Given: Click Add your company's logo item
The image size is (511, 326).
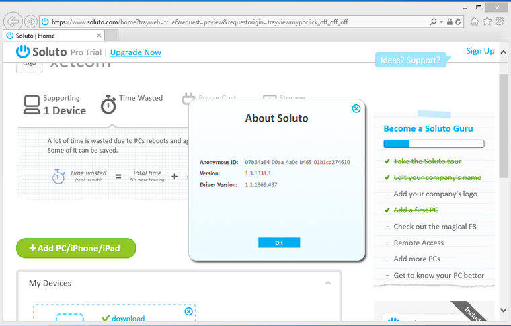Looking at the screenshot, I should click(x=436, y=194).
